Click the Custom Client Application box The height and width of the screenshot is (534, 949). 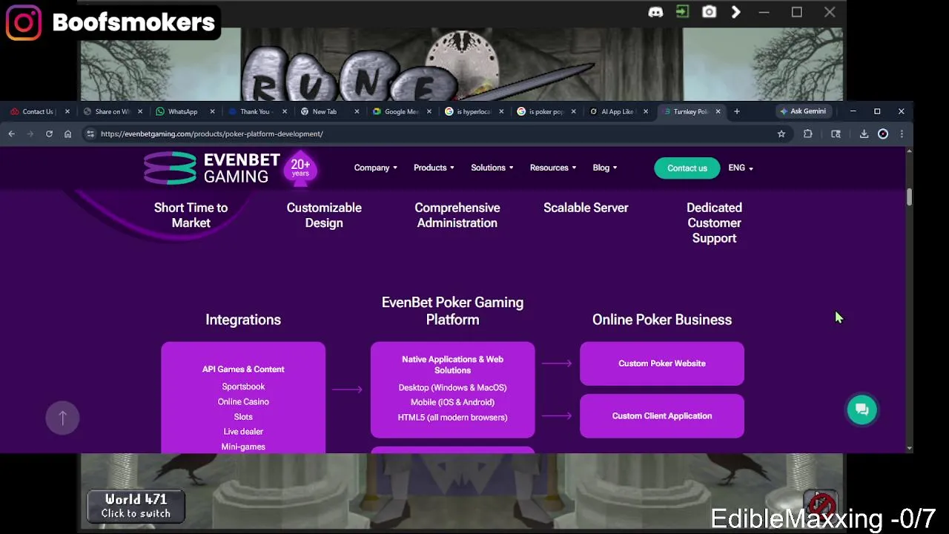662,416
